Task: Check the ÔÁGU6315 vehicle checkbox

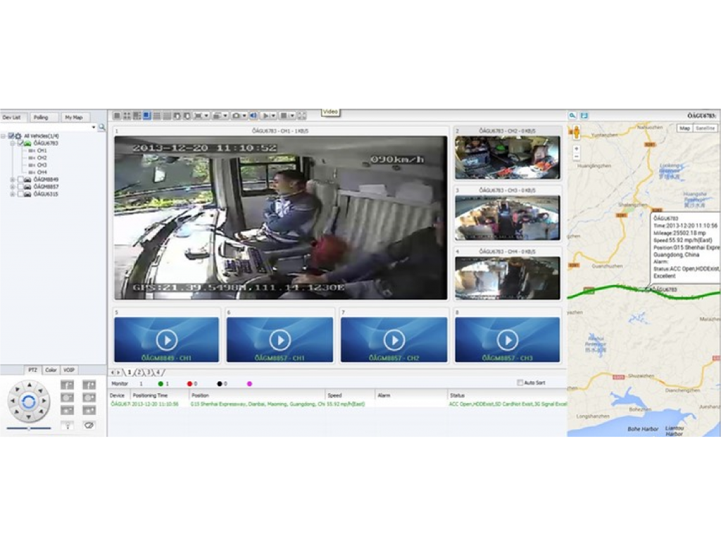Action: pos(20,194)
